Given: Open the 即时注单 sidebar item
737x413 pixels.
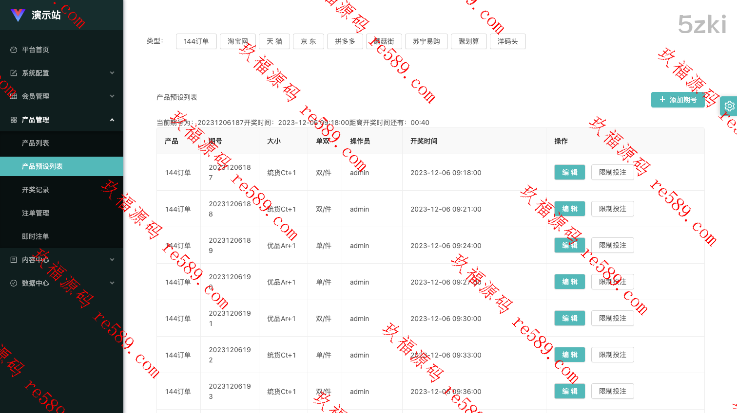Looking at the screenshot, I should pyautogui.click(x=36, y=236).
